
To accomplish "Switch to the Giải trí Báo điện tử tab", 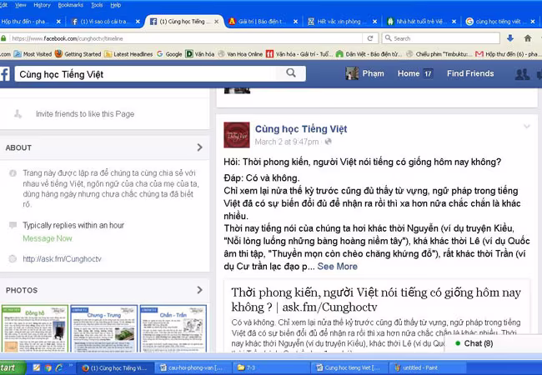I will [x=262, y=22].
